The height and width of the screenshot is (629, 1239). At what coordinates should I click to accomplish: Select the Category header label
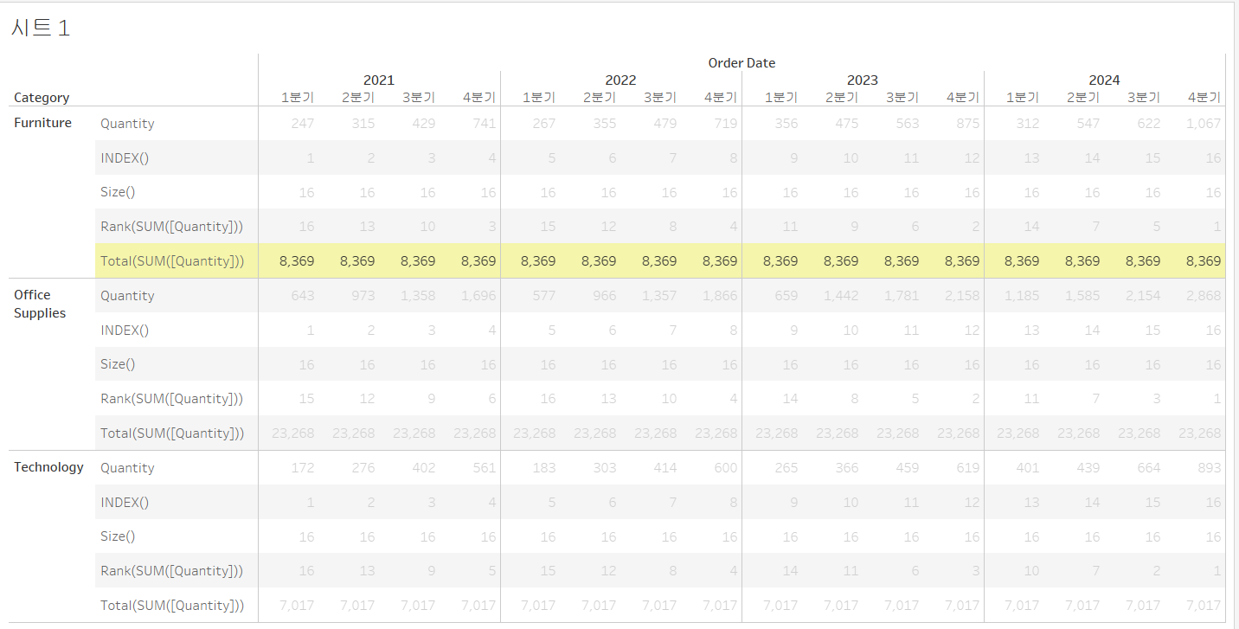click(42, 98)
